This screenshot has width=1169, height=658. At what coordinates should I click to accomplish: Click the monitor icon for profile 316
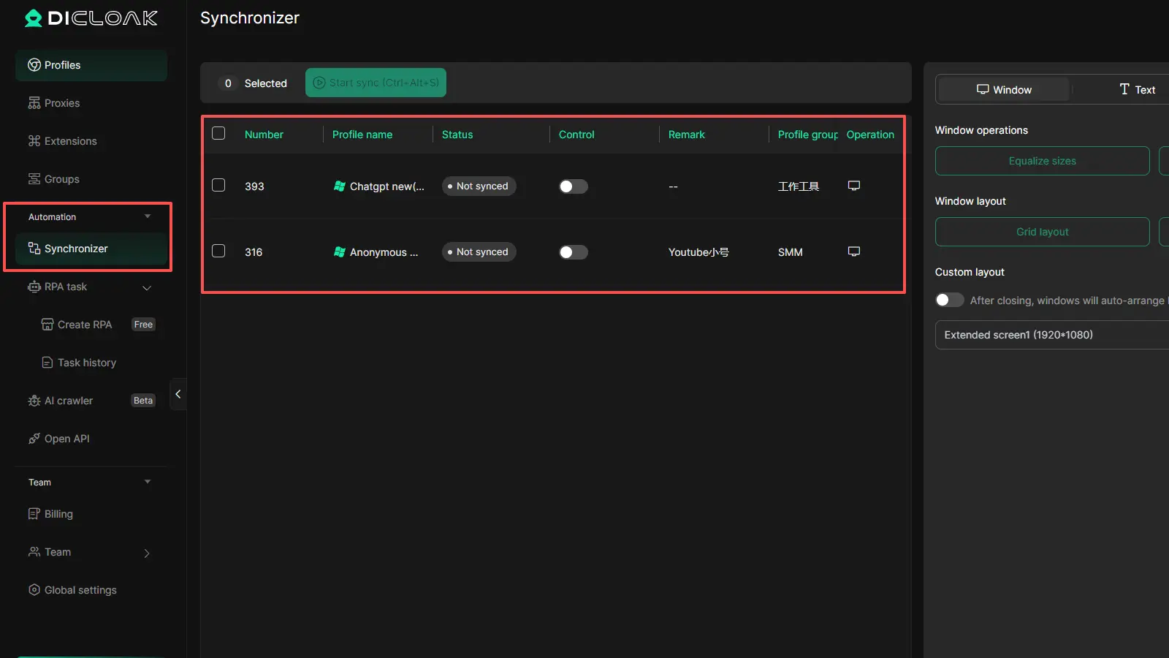(x=853, y=252)
